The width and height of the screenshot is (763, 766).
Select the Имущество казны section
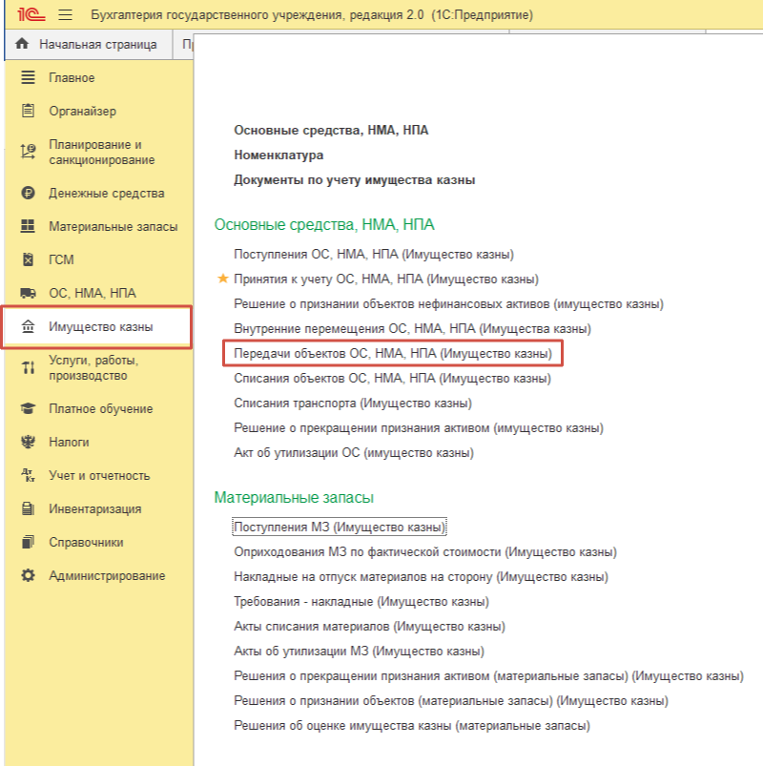101,327
